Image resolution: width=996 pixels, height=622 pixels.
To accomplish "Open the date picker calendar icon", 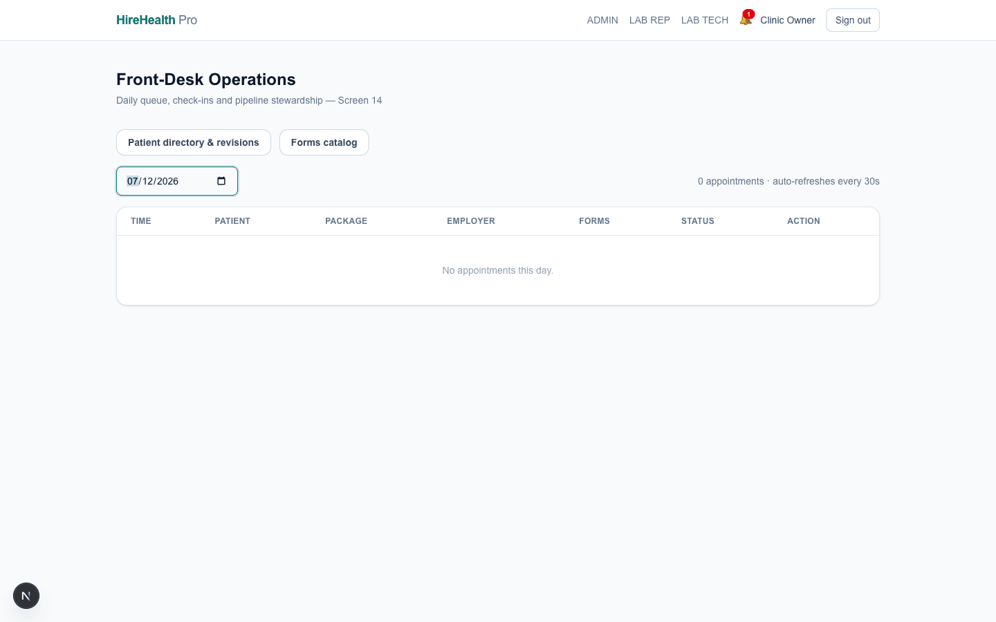I will (x=221, y=181).
